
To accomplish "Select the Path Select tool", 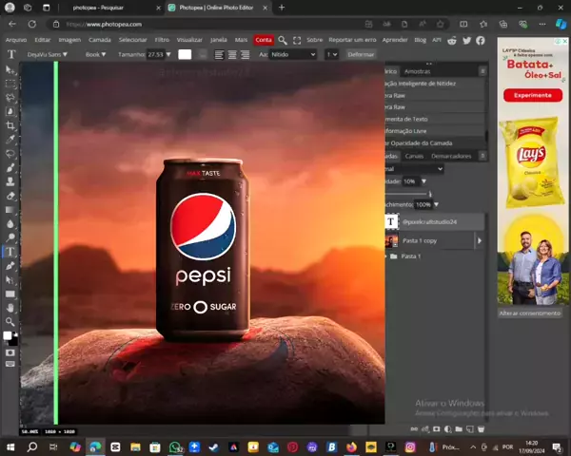I will pyautogui.click(x=10, y=279).
